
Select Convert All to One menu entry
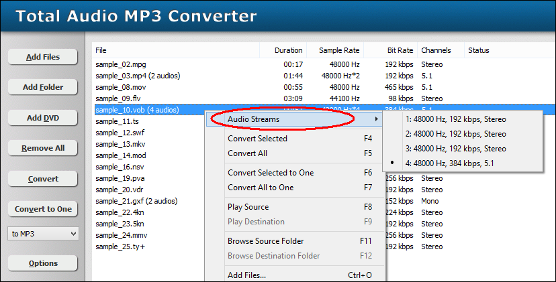pyautogui.click(x=295, y=188)
